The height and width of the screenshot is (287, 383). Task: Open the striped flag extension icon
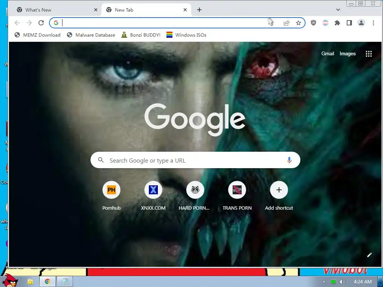[x=325, y=23]
